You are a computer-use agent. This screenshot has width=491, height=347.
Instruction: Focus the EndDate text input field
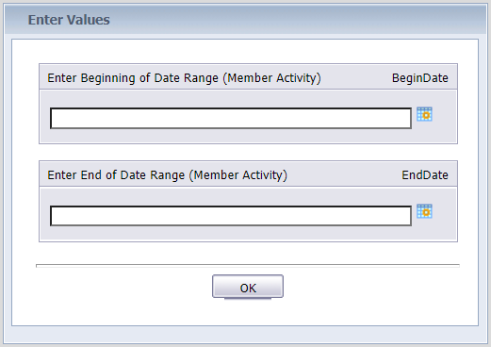[x=231, y=216]
